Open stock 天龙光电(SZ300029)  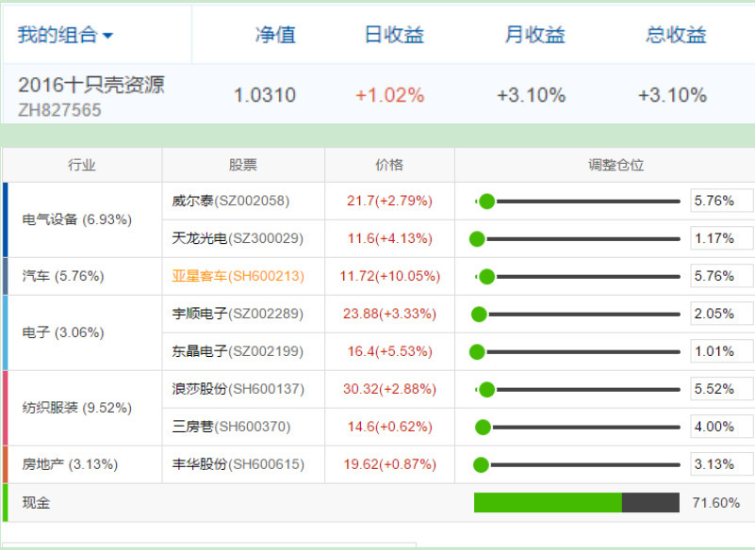(x=238, y=238)
